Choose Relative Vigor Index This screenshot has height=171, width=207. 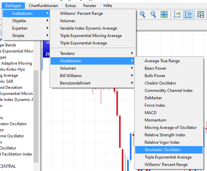(169, 142)
